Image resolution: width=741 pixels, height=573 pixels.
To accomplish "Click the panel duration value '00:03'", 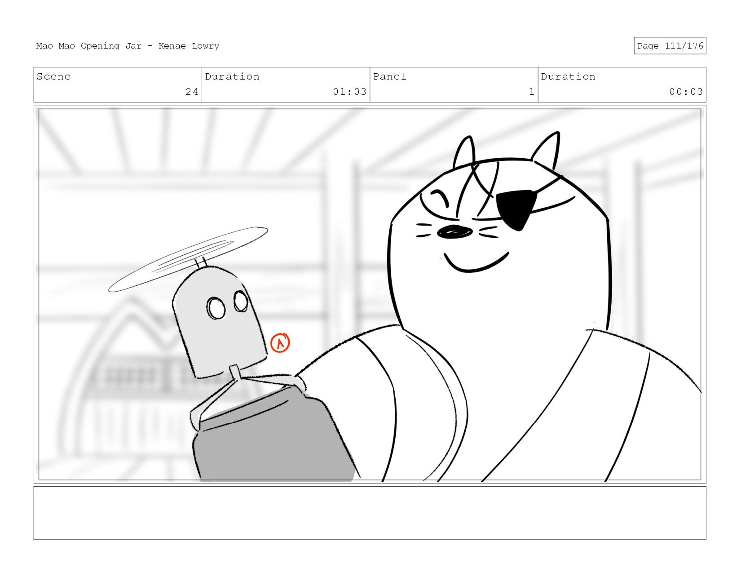I will tap(686, 92).
